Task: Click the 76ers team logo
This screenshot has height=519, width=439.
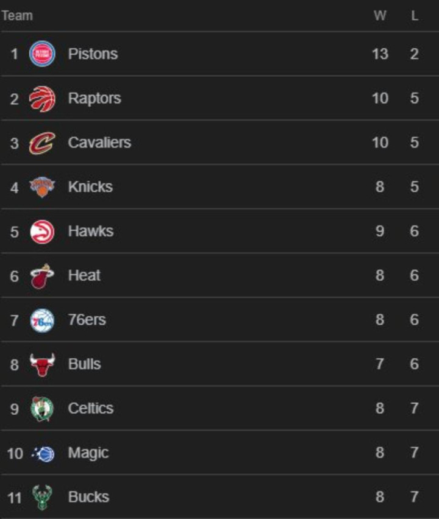Action: coord(42,320)
